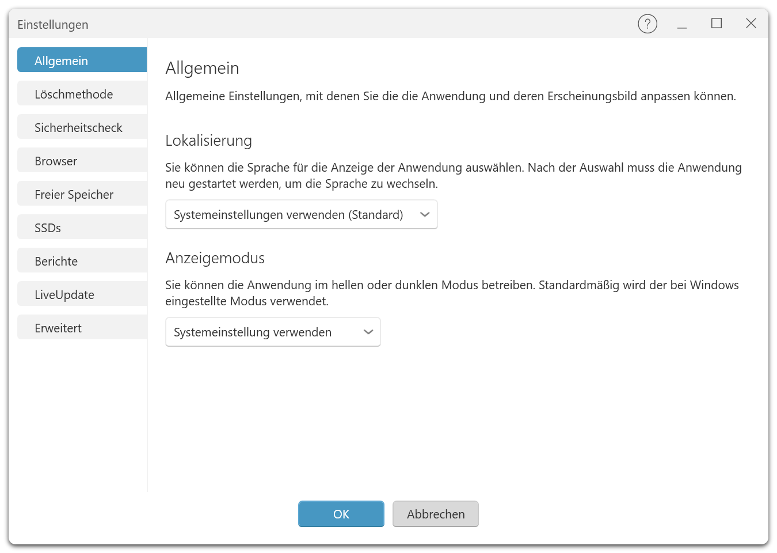This screenshot has height=553, width=777.
Task: Click the Einstellungen window title text
Action: coord(53,25)
